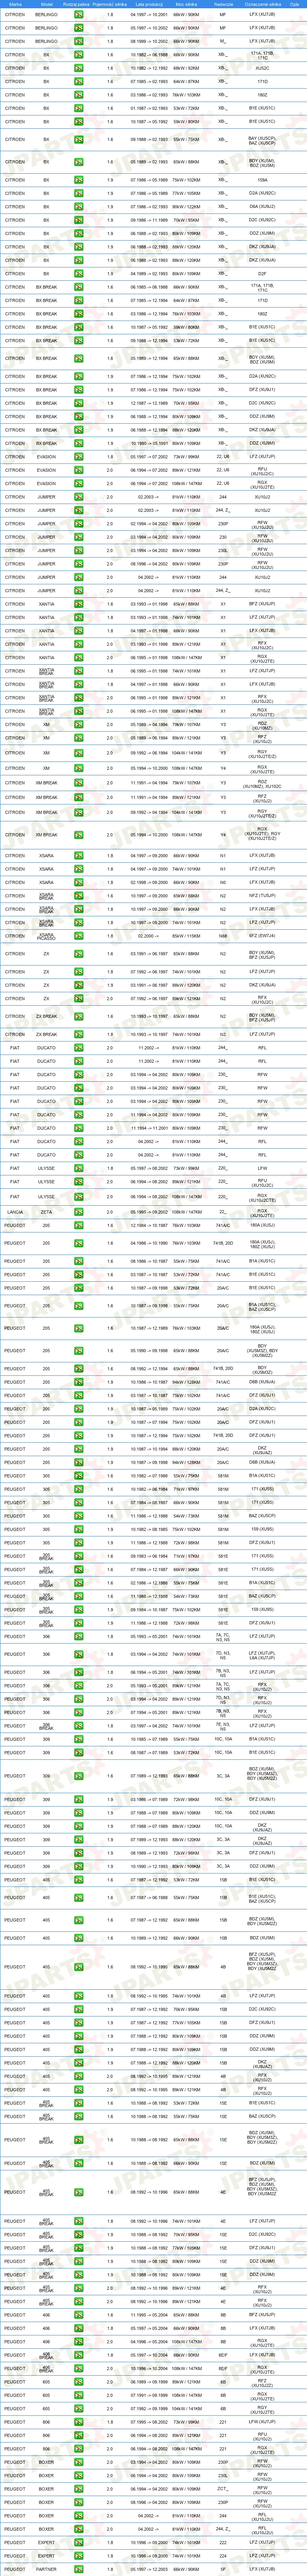Click fuel icon in BERLINGO 04.1997 row
Image resolution: width=307 pixels, height=2576 pixels.
pos(79,14)
